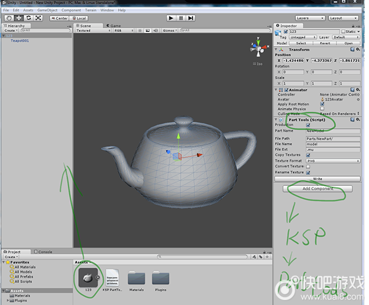369x305 pixels.
Task: Click Search by Type icon in Project
Action: tap(254, 257)
